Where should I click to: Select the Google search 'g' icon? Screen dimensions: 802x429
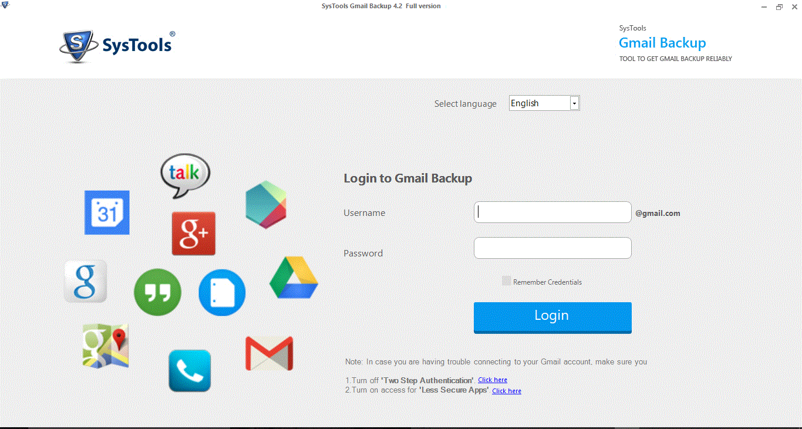(x=85, y=281)
